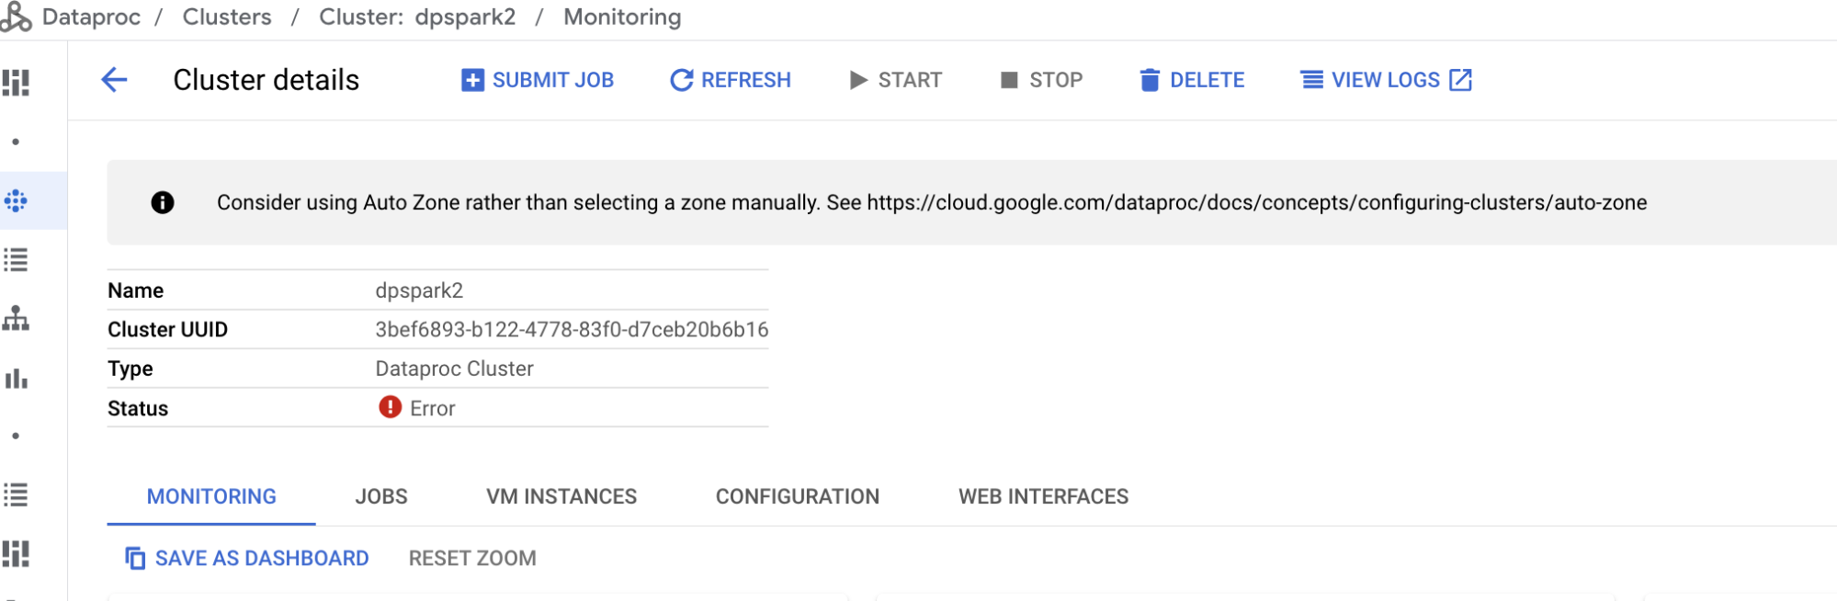Click SAVE AS DASHBOARD text
1837x601 pixels.
click(262, 558)
